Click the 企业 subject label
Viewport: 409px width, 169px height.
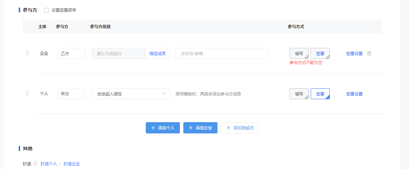pyautogui.click(x=44, y=53)
